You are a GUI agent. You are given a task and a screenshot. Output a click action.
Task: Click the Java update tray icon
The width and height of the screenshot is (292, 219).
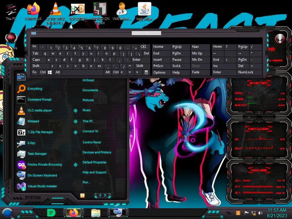tap(238, 213)
